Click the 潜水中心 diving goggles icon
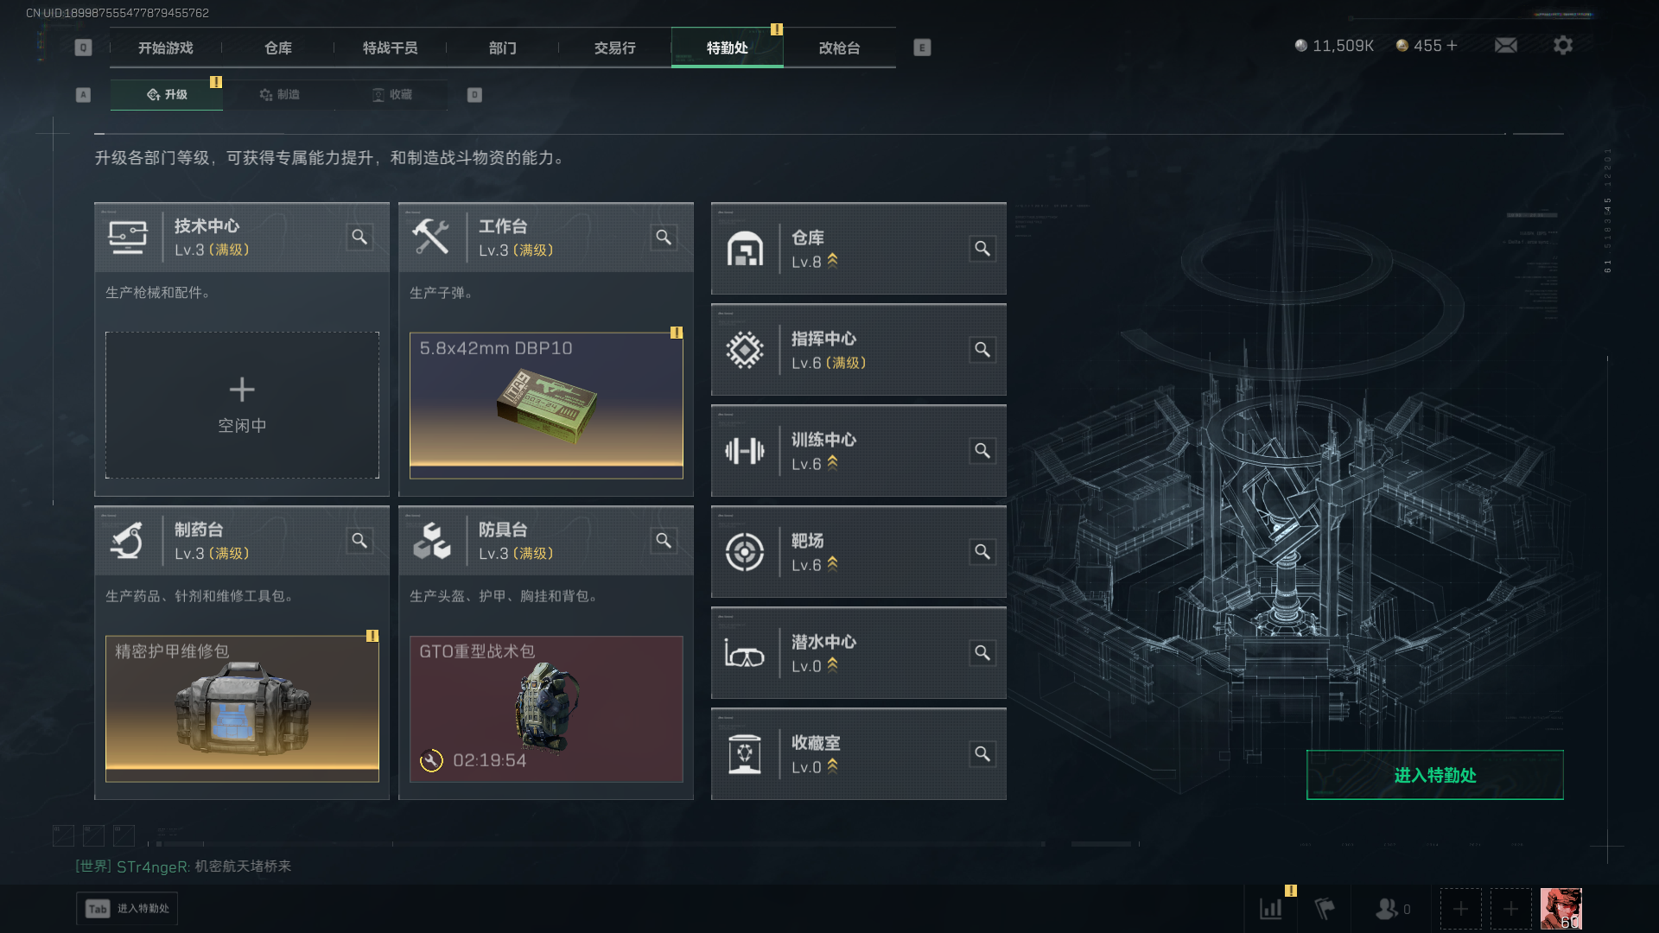1659x933 pixels. (x=744, y=653)
